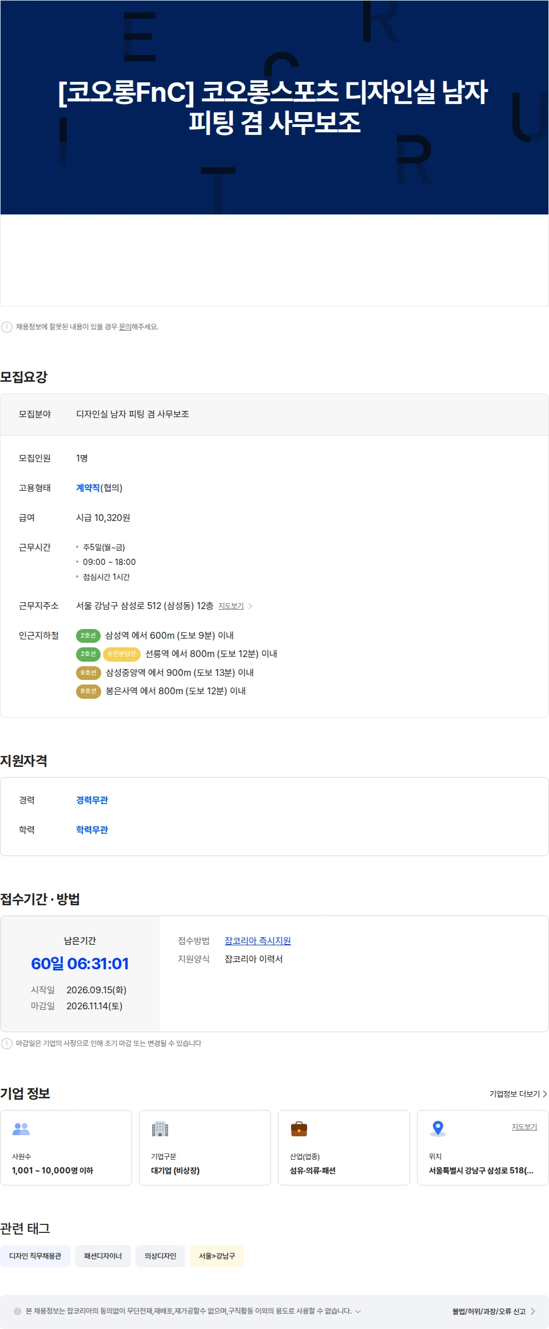Click 잡코리아 이력서 application format text
Viewport: 549px width, 1329px height.
254,959
